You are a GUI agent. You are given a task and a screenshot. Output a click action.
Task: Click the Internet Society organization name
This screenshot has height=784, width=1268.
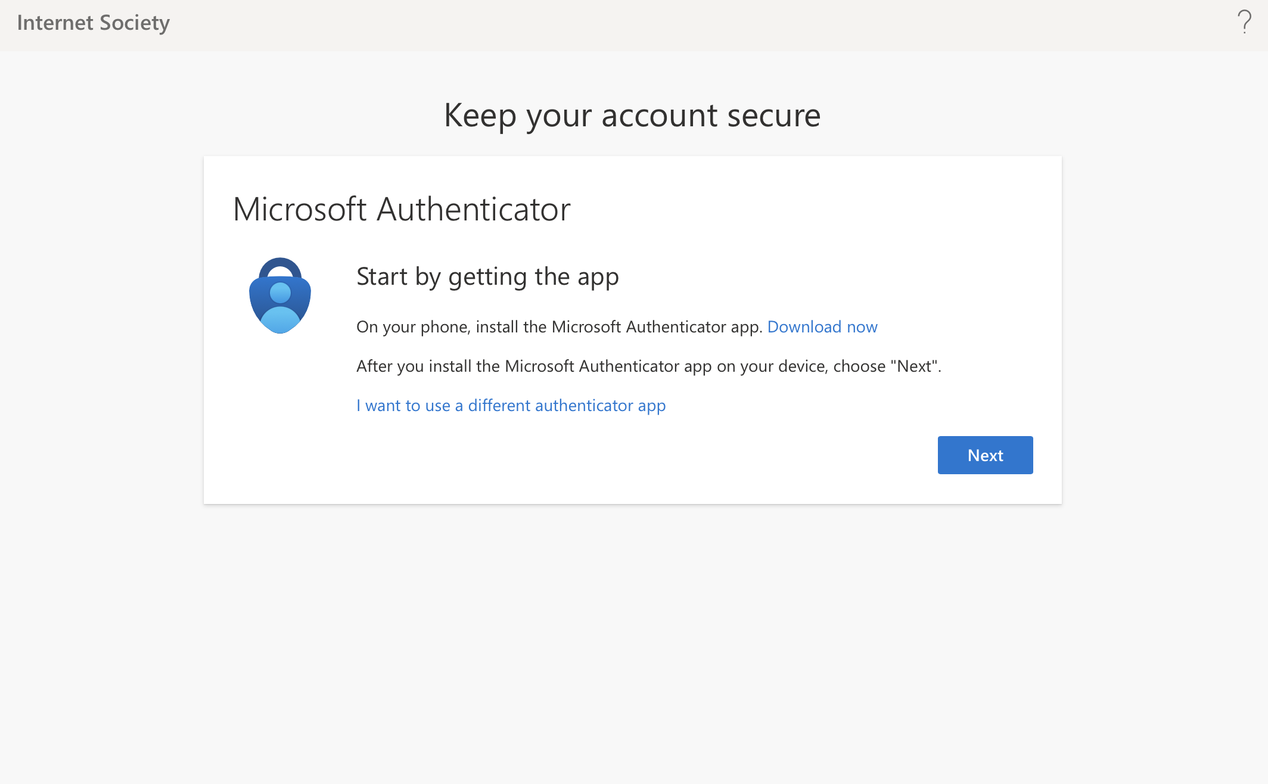[93, 23]
